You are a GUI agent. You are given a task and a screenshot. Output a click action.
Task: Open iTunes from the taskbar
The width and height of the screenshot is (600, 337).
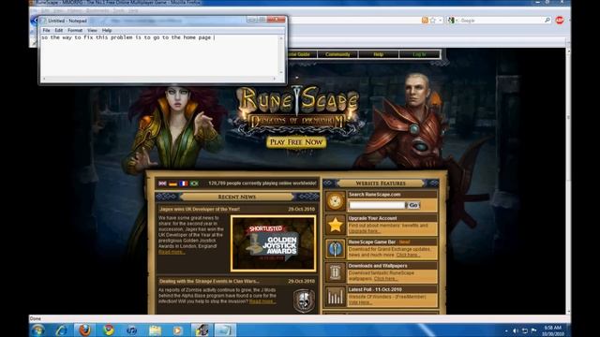click(131, 330)
